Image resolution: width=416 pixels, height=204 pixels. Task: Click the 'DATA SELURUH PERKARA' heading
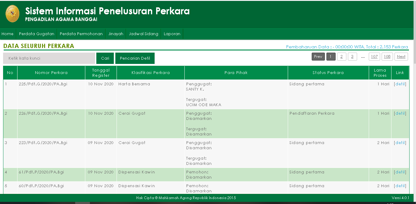click(x=39, y=46)
